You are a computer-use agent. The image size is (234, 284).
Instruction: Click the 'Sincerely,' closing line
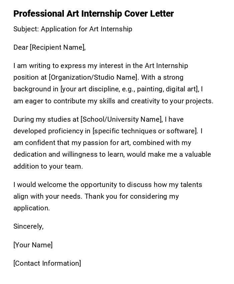(x=28, y=227)
